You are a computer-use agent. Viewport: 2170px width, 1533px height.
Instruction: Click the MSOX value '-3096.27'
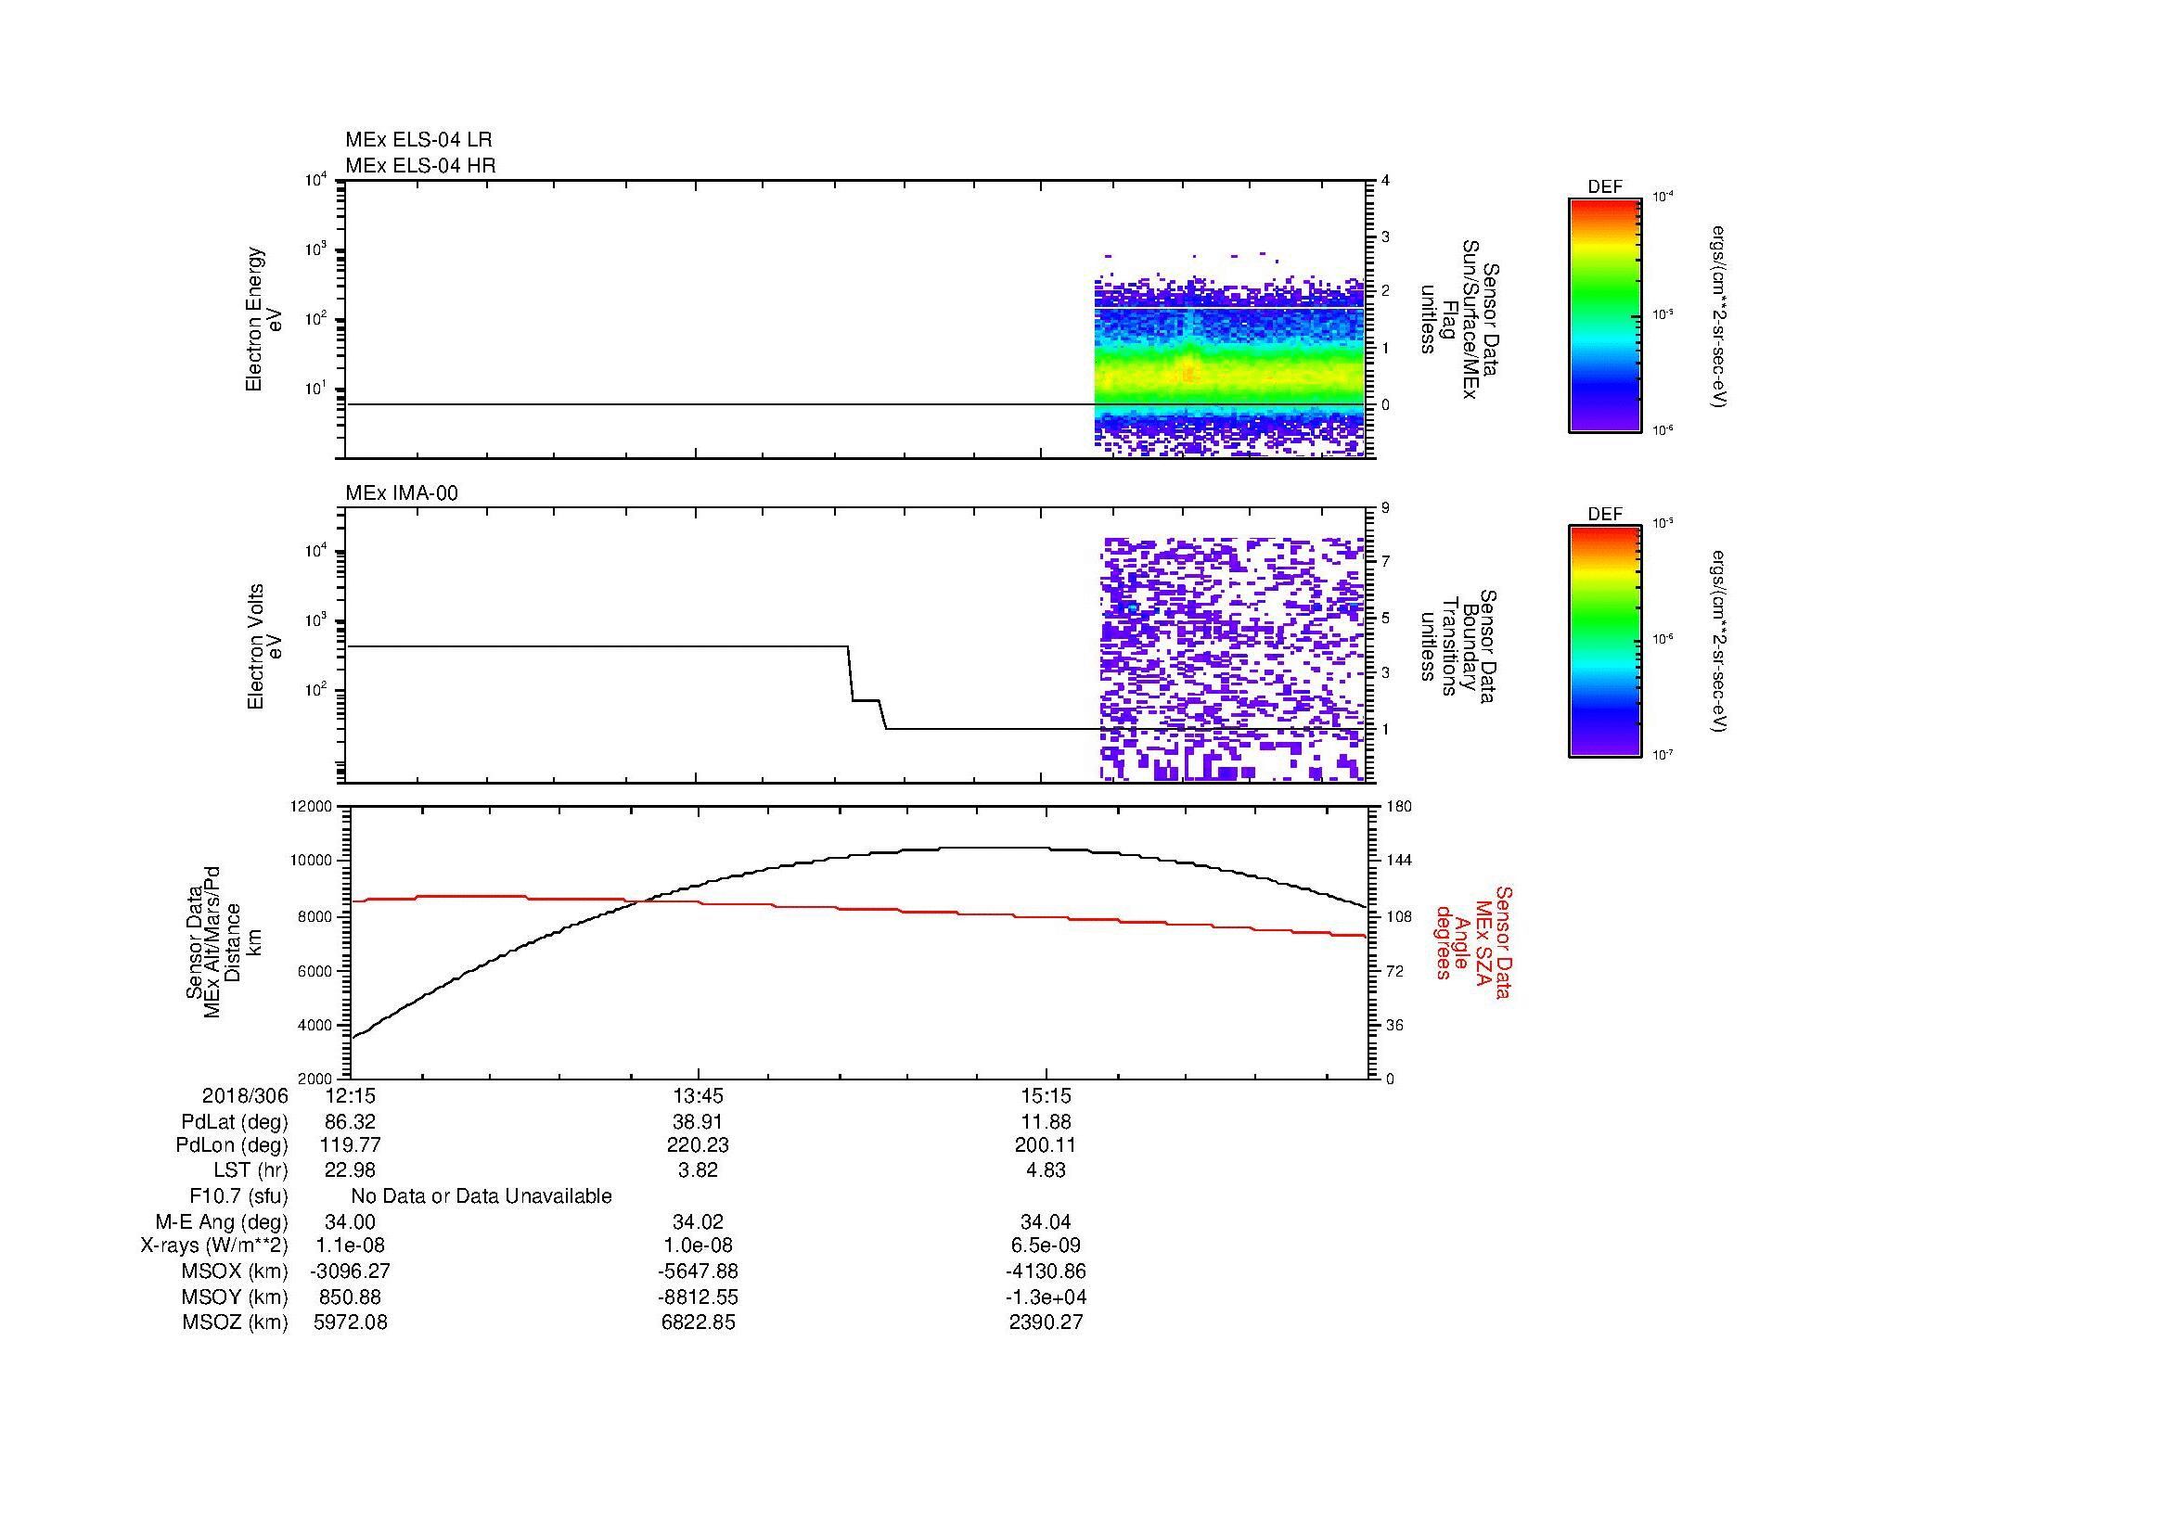(x=351, y=1271)
